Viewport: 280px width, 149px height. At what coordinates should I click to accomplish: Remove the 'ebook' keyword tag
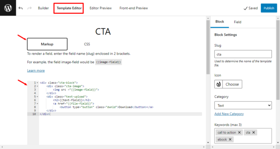[230, 139]
